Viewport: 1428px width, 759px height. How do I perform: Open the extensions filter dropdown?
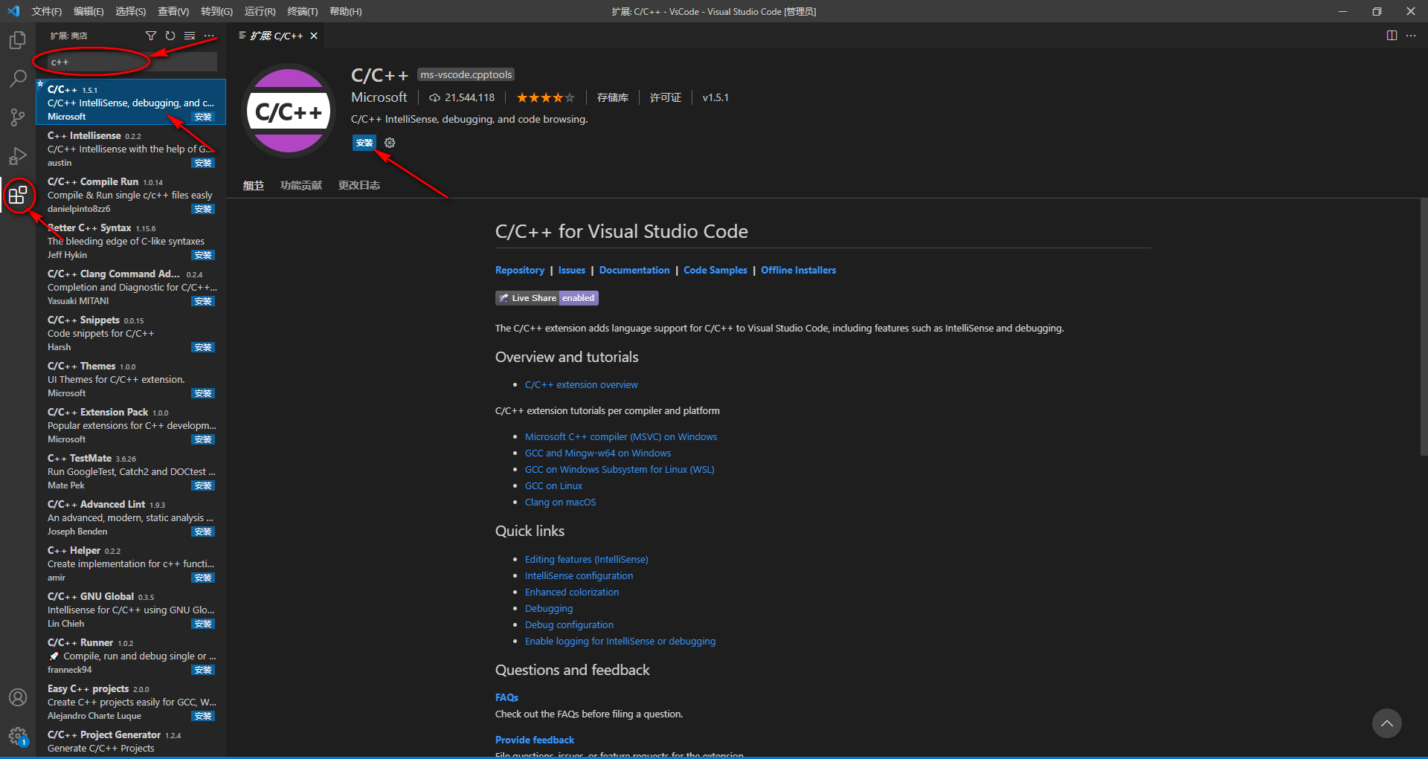[151, 35]
